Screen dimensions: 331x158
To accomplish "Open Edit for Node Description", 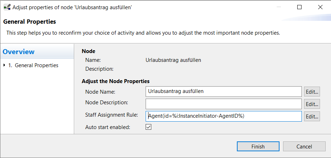I will tap(312, 104).
